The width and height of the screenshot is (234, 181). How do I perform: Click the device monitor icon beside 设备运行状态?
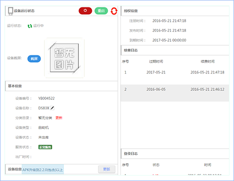click(10, 11)
